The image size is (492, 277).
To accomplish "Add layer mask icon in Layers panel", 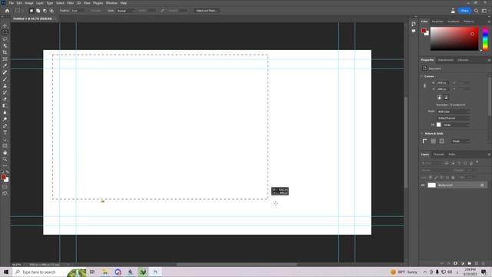I will coord(455,263).
